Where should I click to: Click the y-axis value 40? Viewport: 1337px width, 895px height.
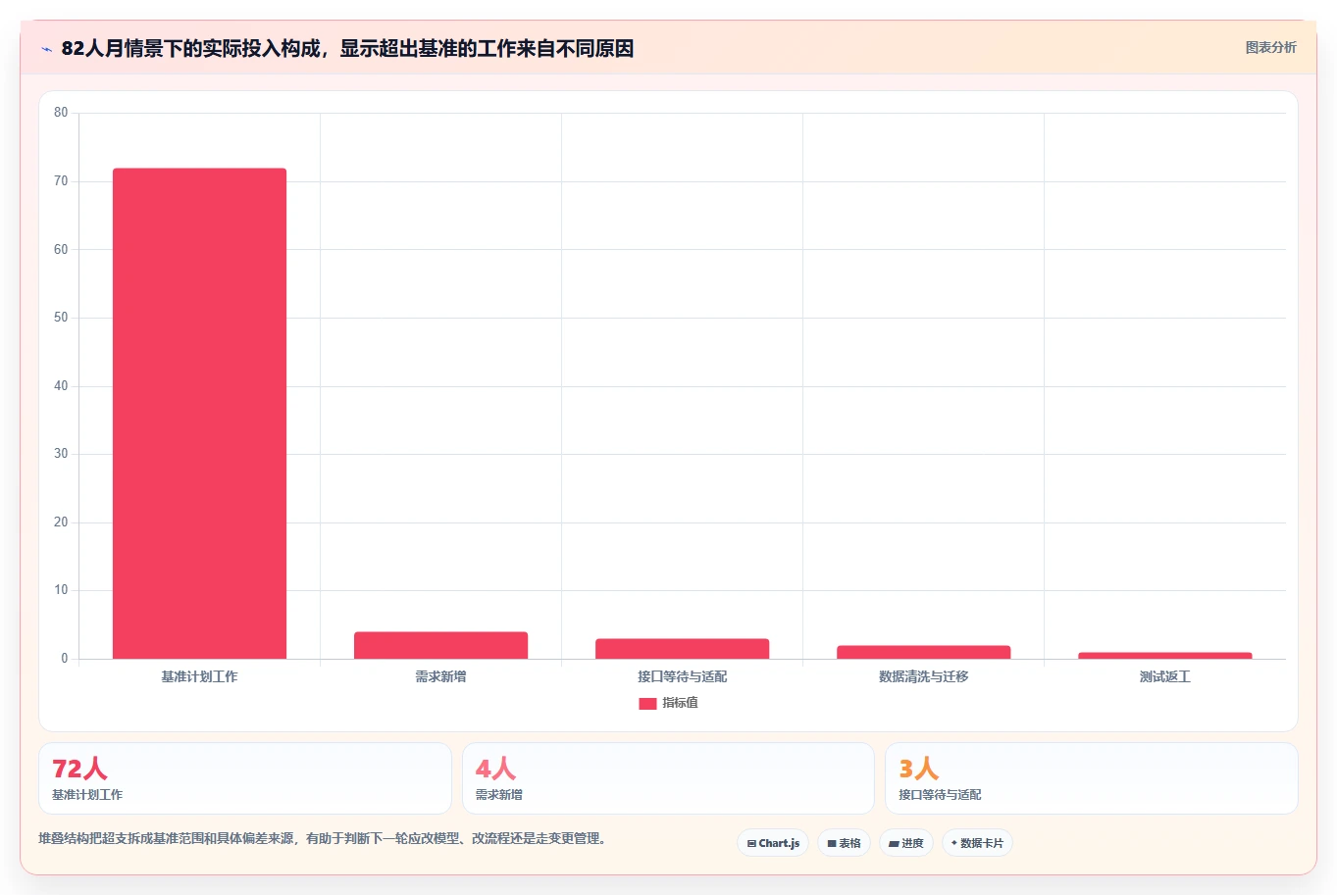coord(61,385)
